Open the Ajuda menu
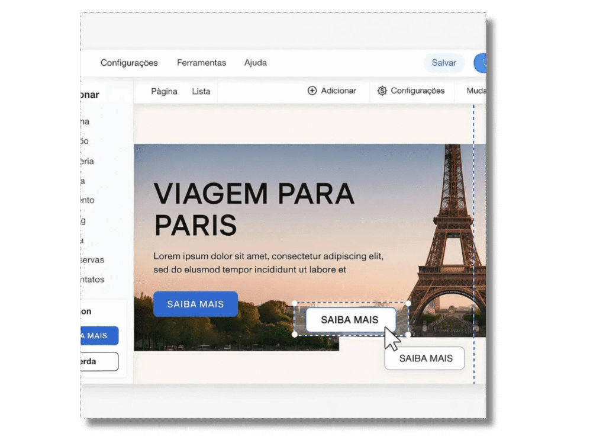Image resolution: width=606 pixels, height=446 pixels. [255, 63]
